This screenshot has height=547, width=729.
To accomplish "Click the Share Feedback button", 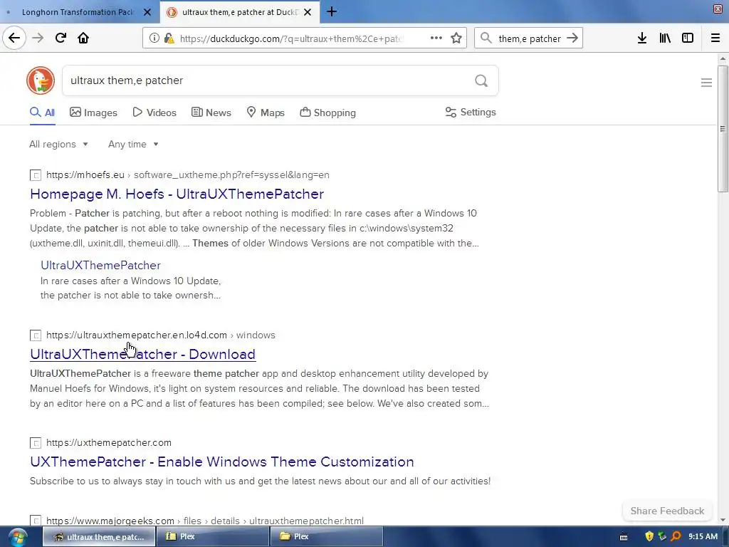I will pos(667,511).
